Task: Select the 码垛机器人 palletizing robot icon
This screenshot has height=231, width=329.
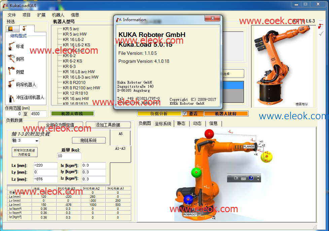Action: point(11,84)
